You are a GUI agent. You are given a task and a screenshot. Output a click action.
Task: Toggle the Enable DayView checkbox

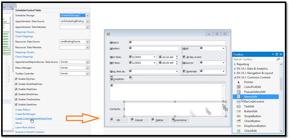coord(16,79)
